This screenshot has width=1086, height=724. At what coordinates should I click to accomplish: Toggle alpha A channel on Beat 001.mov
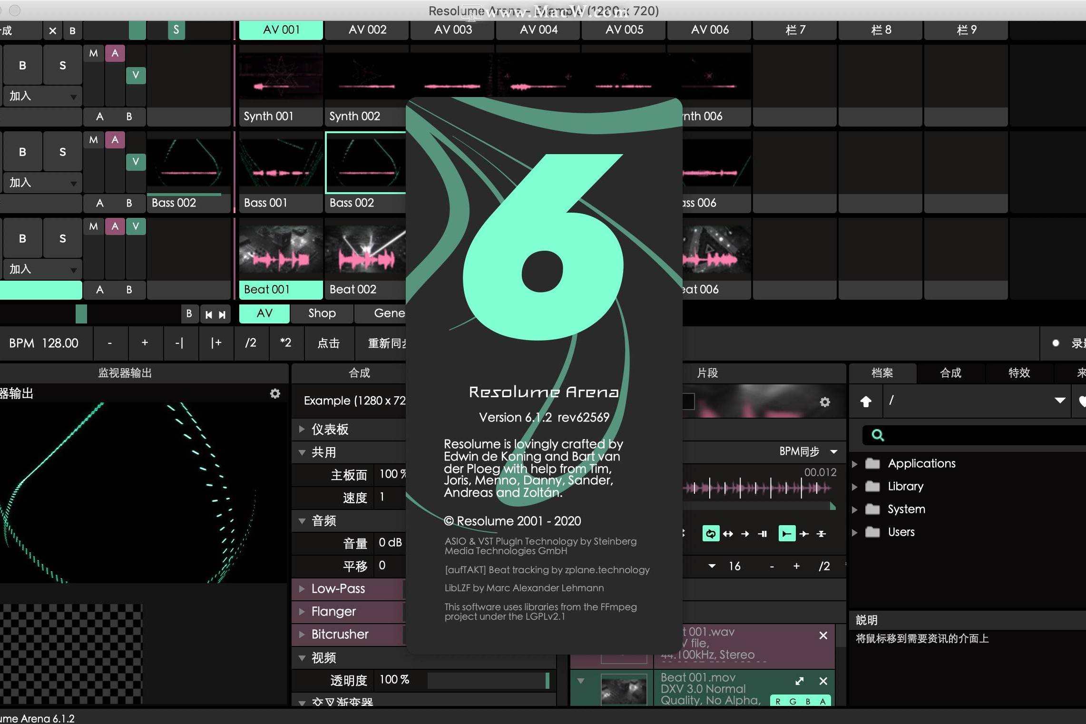(x=823, y=701)
